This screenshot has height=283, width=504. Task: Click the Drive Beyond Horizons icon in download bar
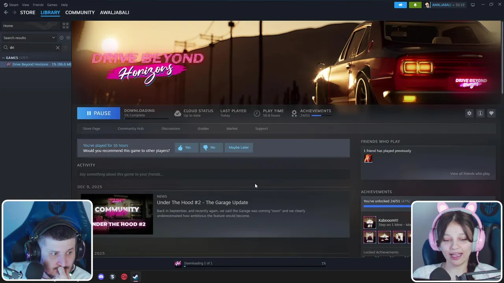178,263
